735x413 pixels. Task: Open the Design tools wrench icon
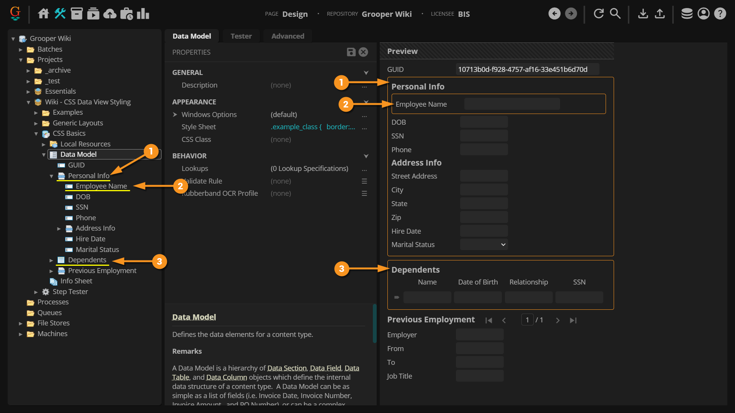pyautogui.click(x=60, y=14)
